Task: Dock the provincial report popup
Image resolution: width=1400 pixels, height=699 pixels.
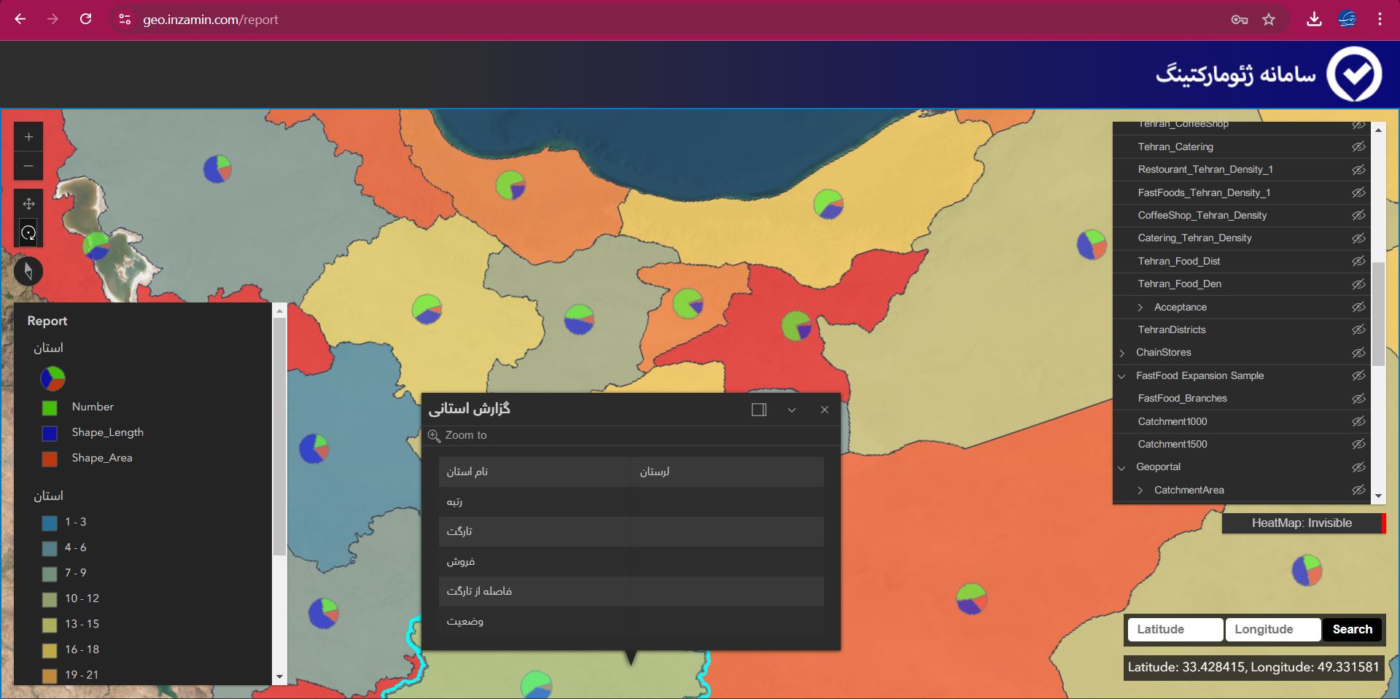Action: [x=758, y=410]
